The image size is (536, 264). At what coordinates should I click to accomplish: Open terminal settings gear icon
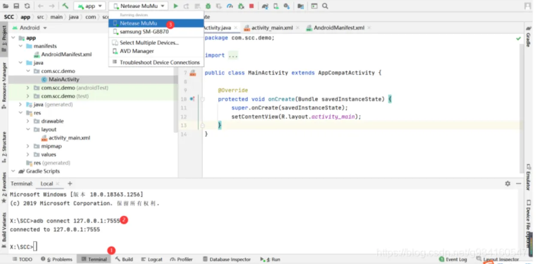[508, 183]
